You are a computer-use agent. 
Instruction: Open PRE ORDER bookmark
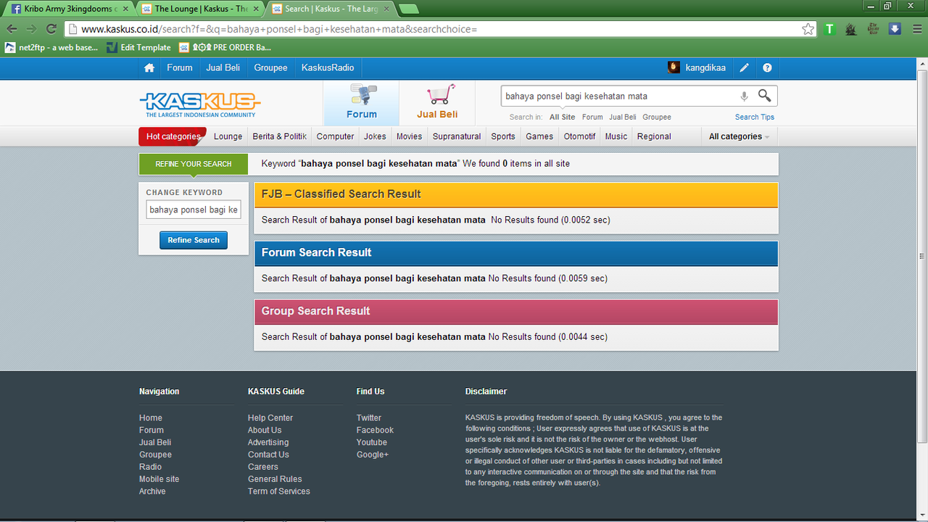[225, 48]
